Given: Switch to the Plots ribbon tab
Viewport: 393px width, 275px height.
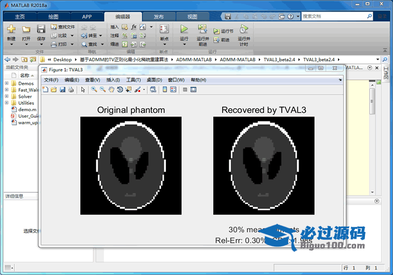Looking at the screenshot, I should pos(53,17).
